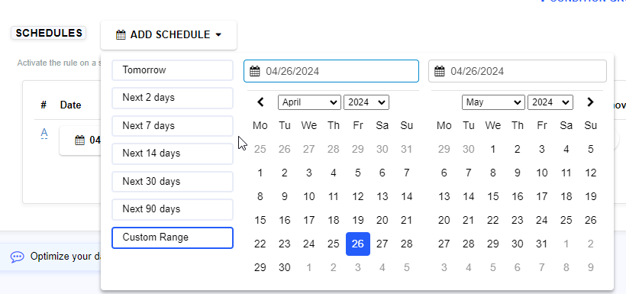Click the SCHEDULES label
626x294 pixels.
49,33
